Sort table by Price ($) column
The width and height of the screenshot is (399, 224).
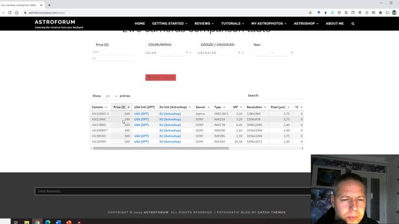[122, 107]
